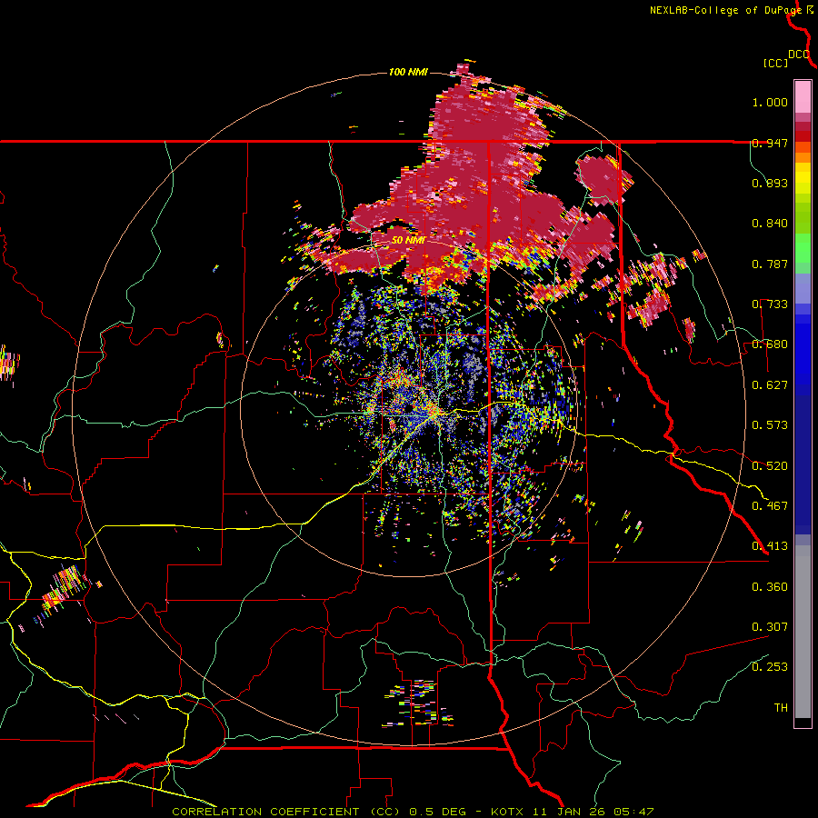818x818 pixels.
Task: Click the 0.947 colorbar value
Action: click(x=770, y=143)
